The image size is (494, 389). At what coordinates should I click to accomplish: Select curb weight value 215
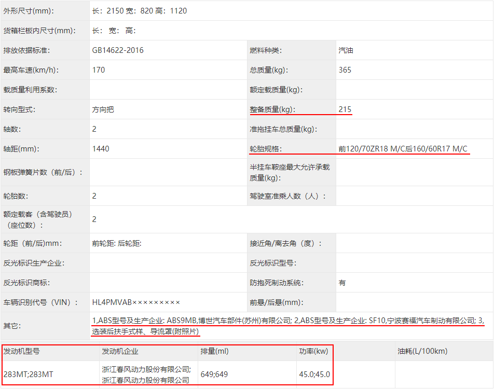[x=345, y=109]
